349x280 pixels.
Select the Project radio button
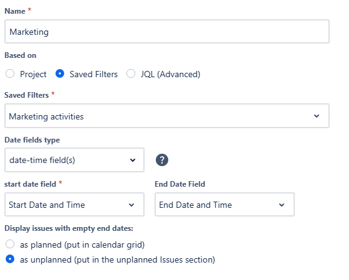[10, 73]
